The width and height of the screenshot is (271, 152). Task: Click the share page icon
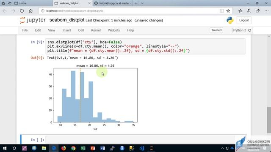point(257,11)
